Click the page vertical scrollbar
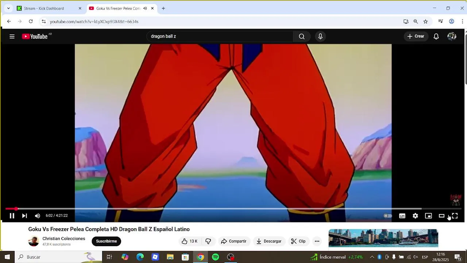The height and width of the screenshot is (263, 467). point(466,58)
